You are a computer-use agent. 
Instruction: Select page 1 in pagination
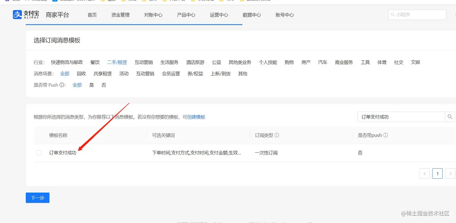point(438,174)
